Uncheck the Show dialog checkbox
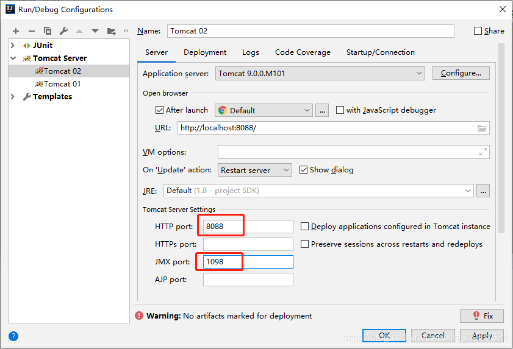 pyautogui.click(x=303, y=169)
